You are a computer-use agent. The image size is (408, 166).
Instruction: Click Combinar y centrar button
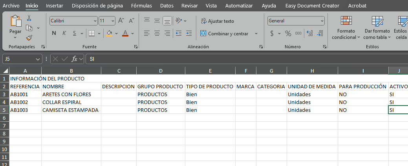tap(224, 34)
